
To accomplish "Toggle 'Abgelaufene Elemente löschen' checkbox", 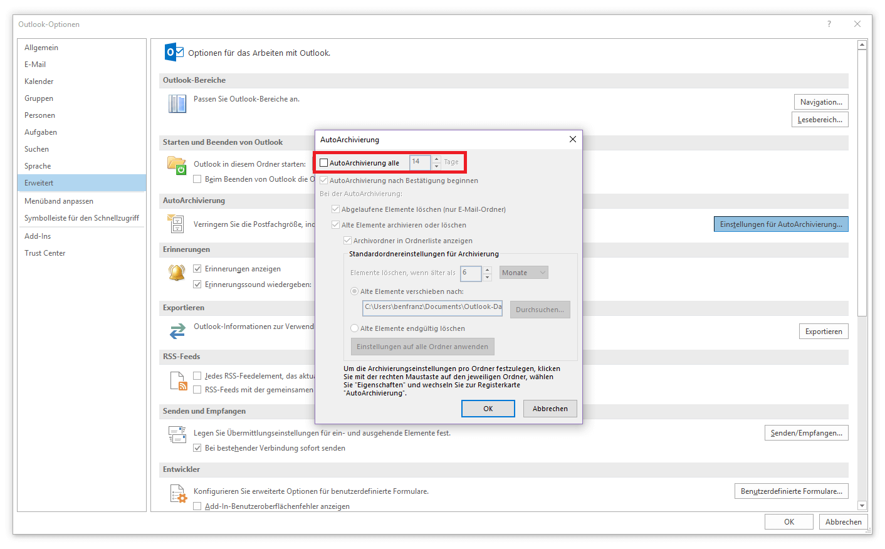I will (336, 209).
